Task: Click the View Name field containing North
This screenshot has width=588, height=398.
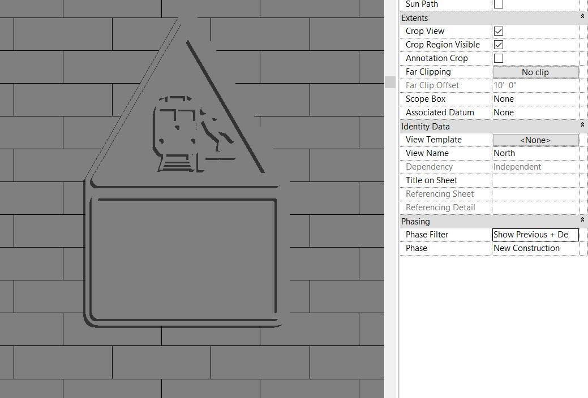Action: coord(535,153)
